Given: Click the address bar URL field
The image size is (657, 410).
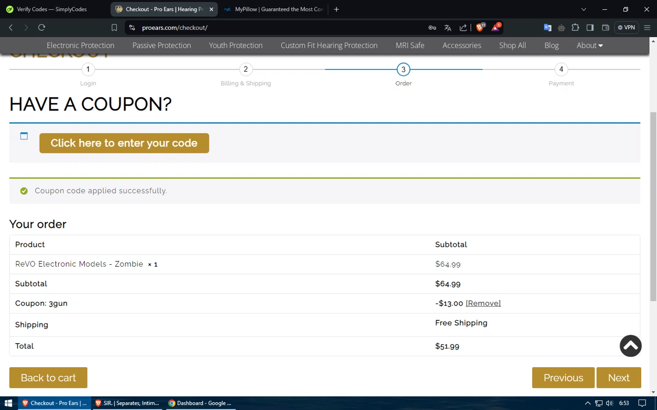Looking at the screenshot, I should point(280,28).
